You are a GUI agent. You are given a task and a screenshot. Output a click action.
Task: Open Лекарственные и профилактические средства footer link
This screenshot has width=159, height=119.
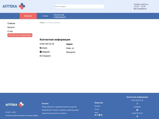coord(59,107)
